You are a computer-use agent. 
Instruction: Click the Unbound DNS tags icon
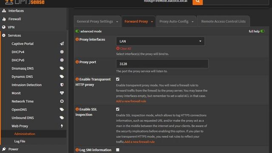[x=62, y=118]
